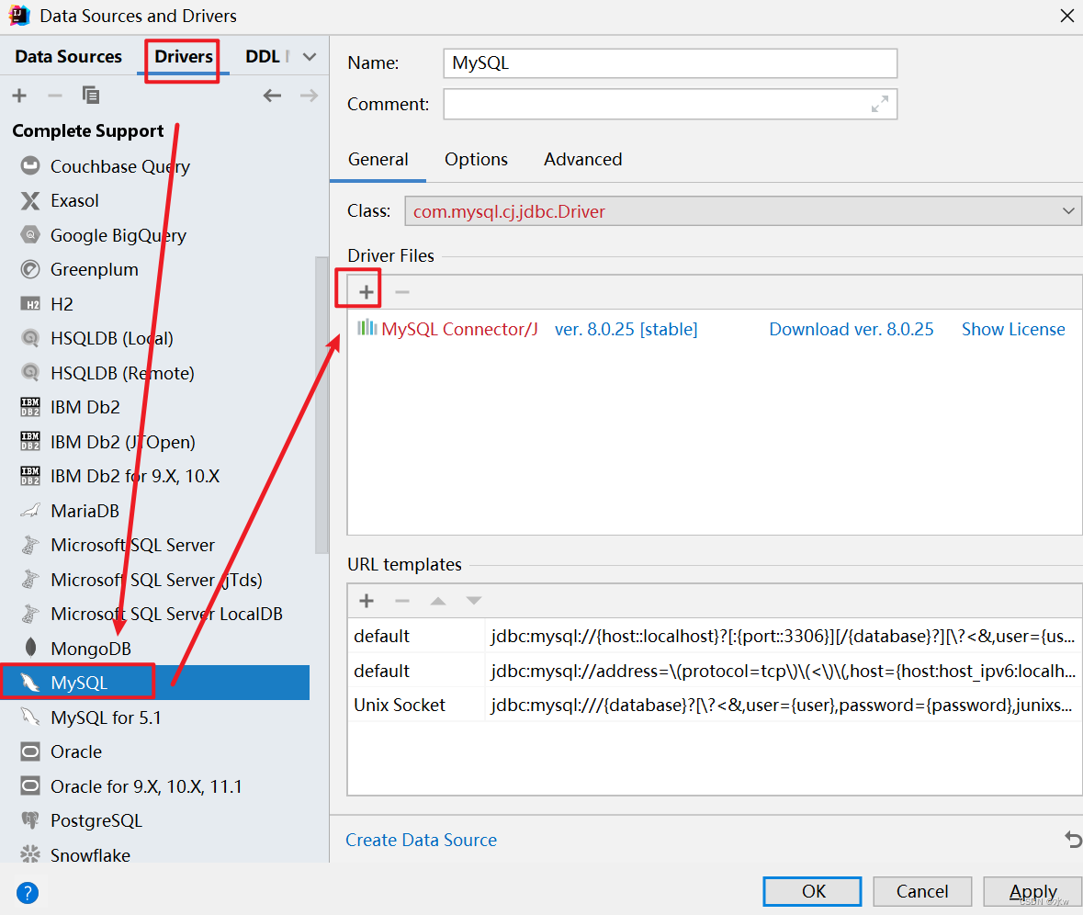Viewport: 1083px width, 915px height.
Task: Open the DDL tab
Action: click(x=263, y=57)
